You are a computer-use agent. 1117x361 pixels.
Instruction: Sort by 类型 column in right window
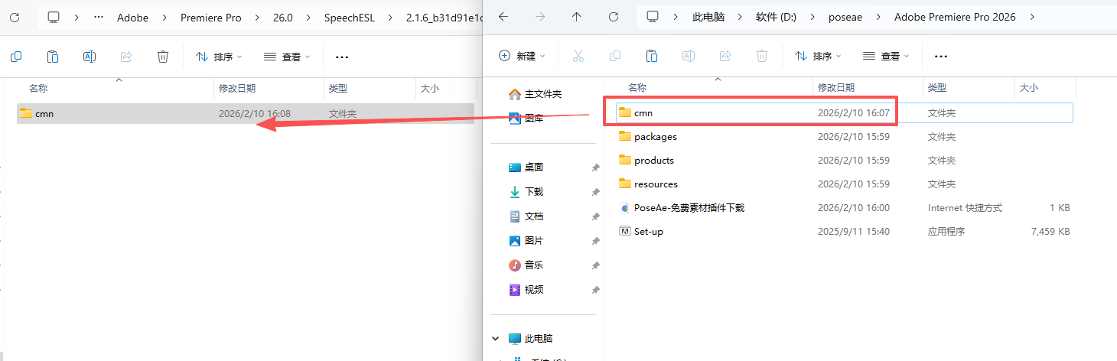[937, 88]
